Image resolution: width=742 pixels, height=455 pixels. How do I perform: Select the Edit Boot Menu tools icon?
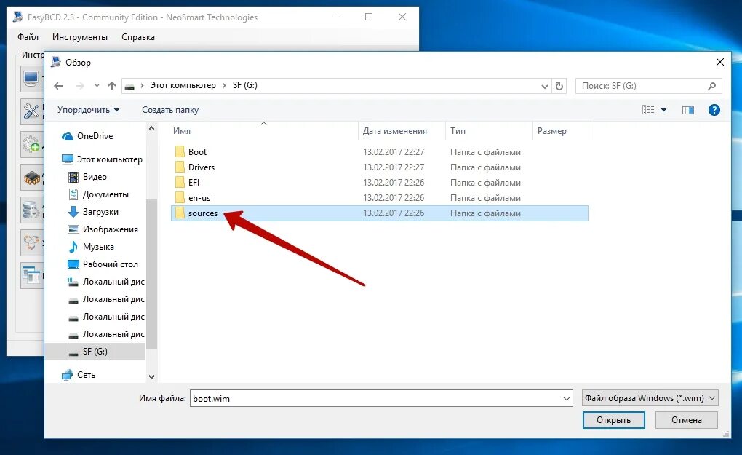point(29,111)
